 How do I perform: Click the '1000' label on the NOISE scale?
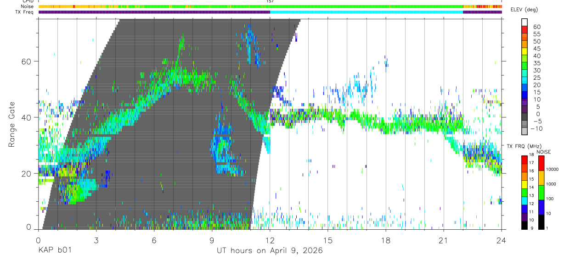click(550, 184)
